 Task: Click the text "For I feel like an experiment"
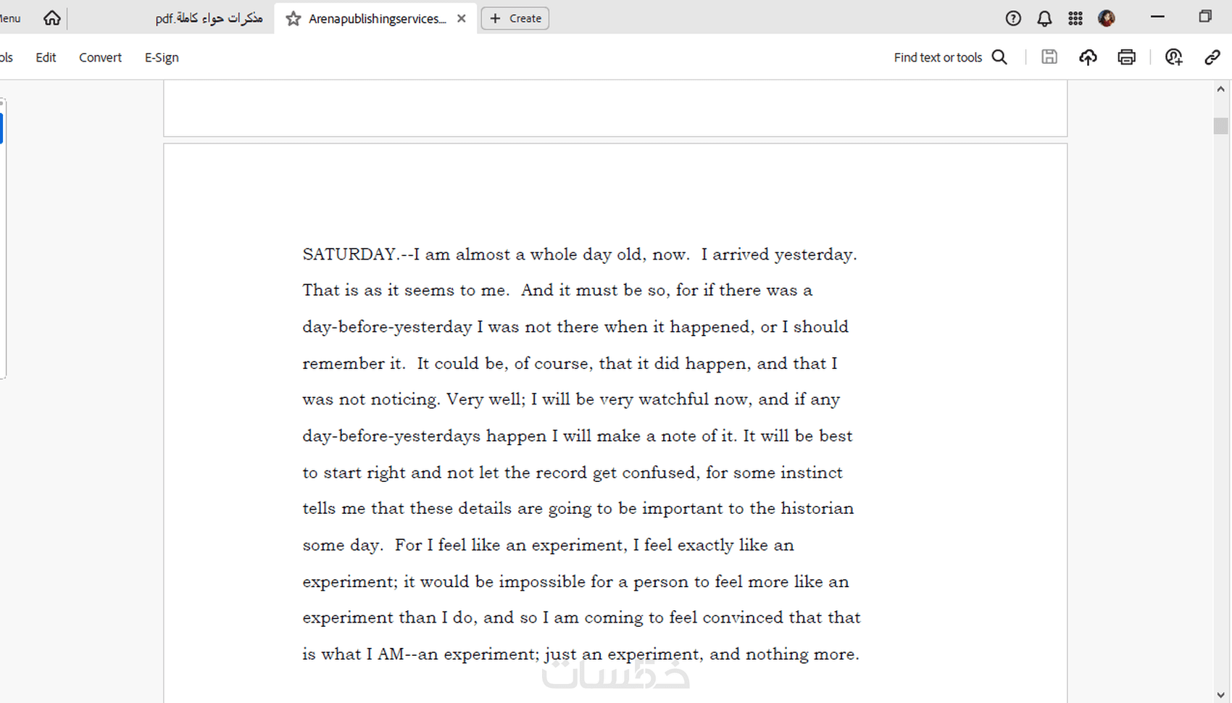511,545
